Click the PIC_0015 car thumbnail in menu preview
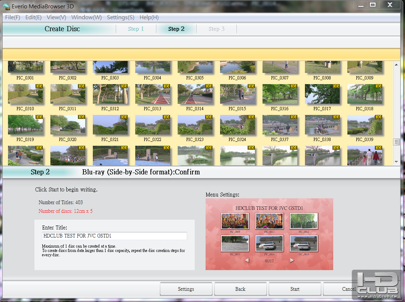The height and width of the screenshot is (302, 405). point(304,243)
